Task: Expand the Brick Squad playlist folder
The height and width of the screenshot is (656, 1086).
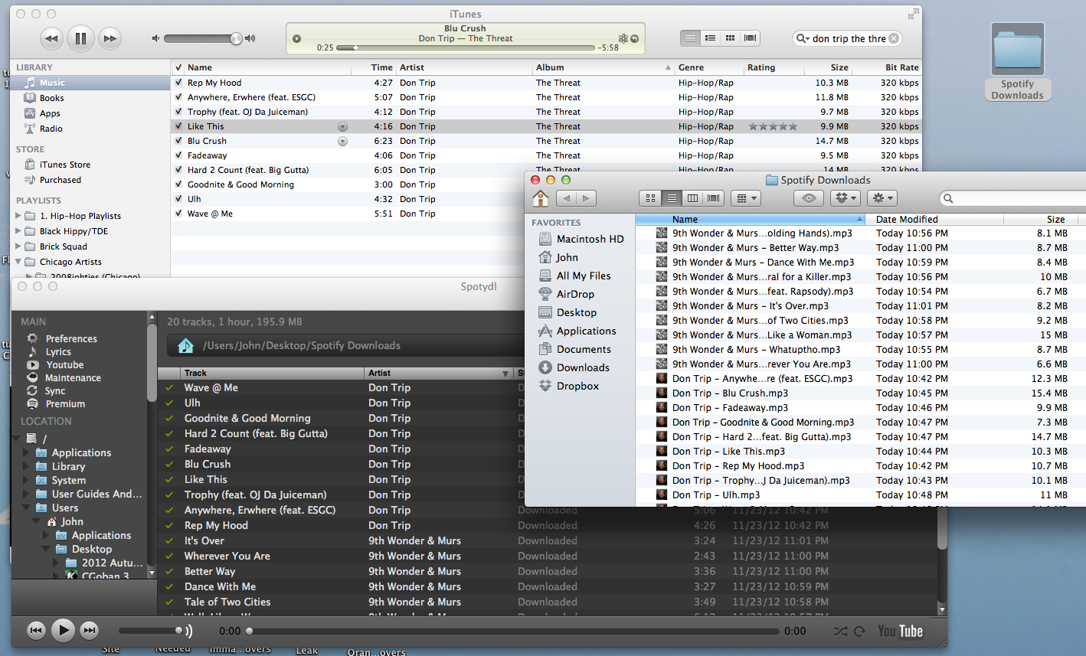Action: [18, 246]
